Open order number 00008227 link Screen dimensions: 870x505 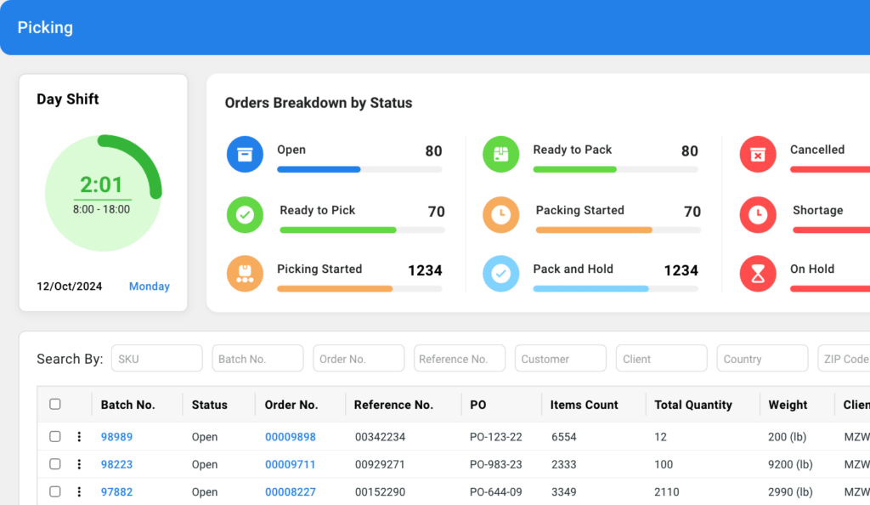[x=291, y=492]
